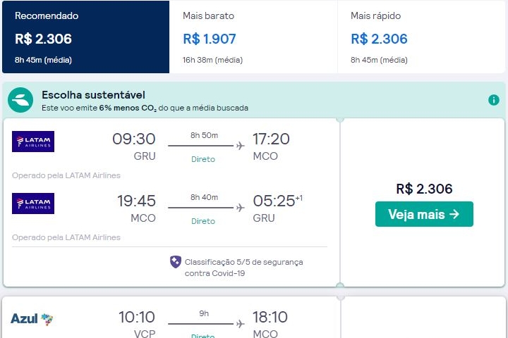Click the Escolha sustentável heading

coord(93,95)
